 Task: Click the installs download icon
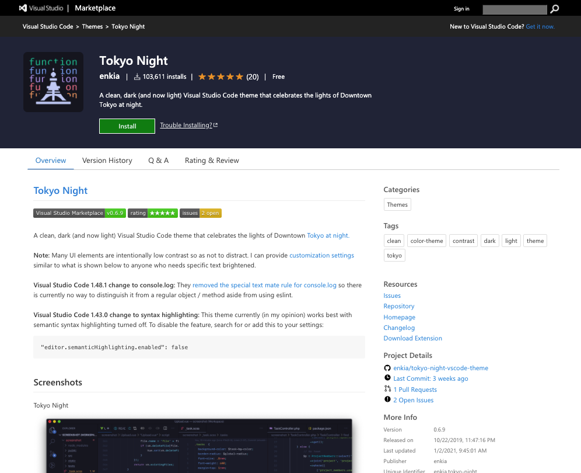[137, 77]
